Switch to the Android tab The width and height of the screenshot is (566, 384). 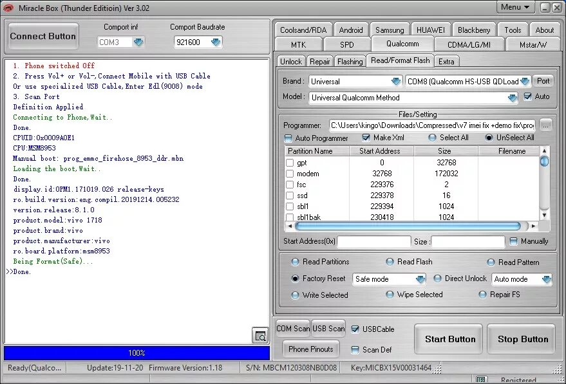351,30
